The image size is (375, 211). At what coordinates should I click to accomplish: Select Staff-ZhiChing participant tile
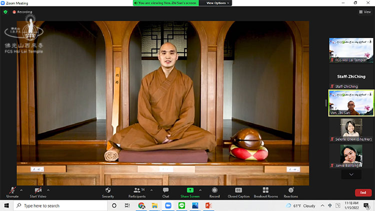click(351, 77)
